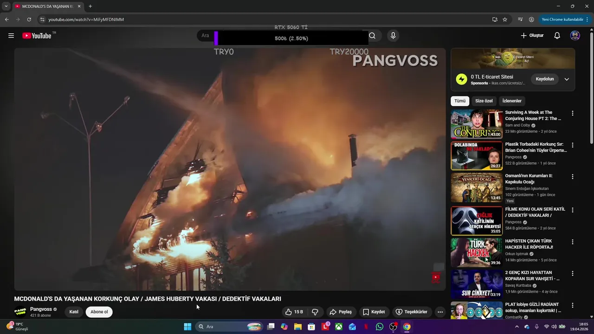Screen dimensions: 594x334
Task: Select the Size özel filter chip
Action: pyautogui.click(x=484, y=101)
